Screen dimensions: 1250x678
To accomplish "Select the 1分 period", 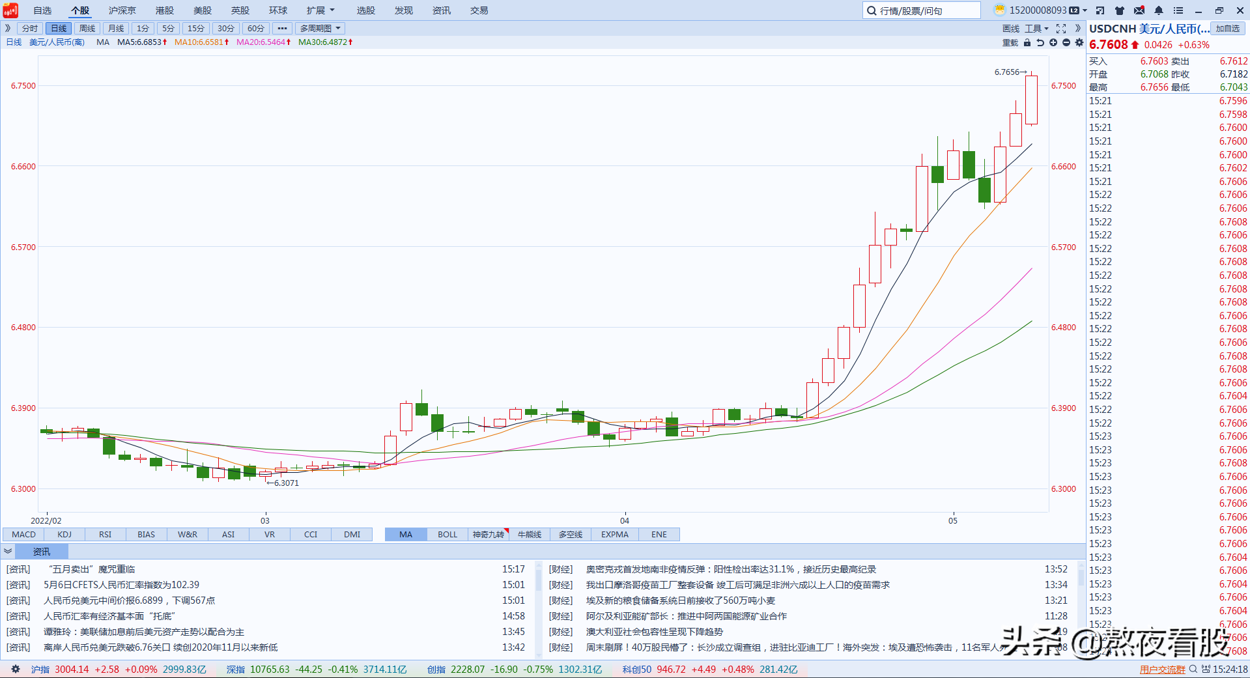I will (x=143, y=29).
